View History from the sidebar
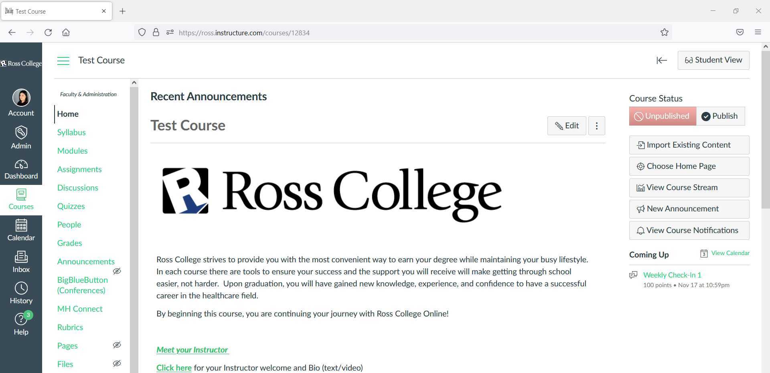Screen dimensions: 770x373 pyautogui.click(x=21, y=292)
